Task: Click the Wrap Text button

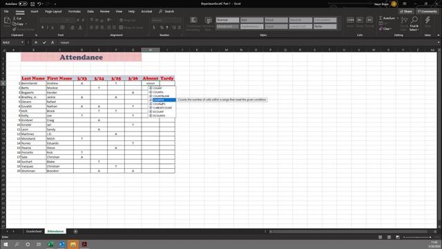Action: click(x=127, y=20)
